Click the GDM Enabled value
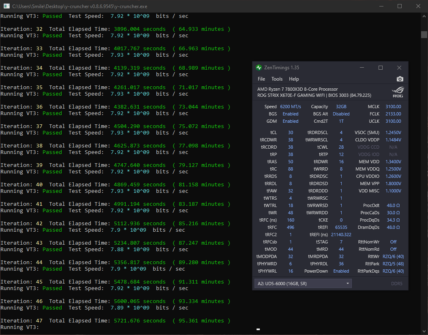 291,121
